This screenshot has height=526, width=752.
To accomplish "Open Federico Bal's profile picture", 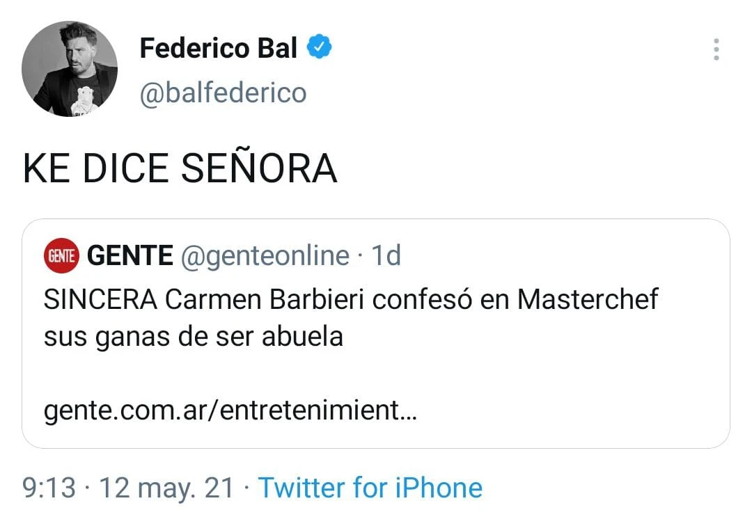I will point(70,69).
